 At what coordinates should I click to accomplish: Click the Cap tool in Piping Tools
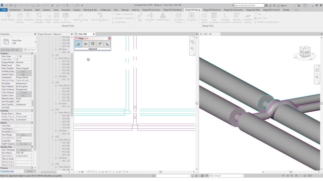pyautogui.click(x=258, y=14)
